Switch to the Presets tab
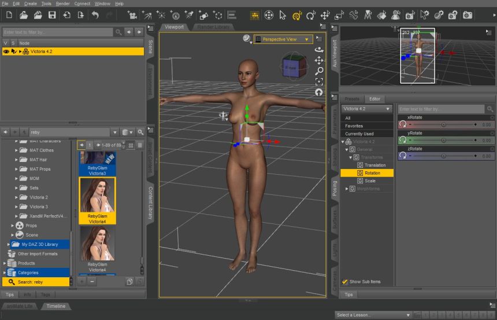The image size is (497, 320). tap(351, 99)
